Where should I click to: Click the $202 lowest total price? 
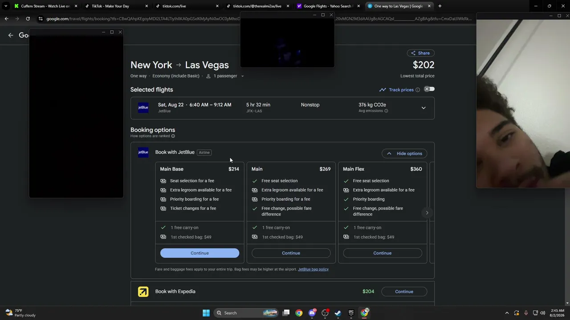click(423, 65)
